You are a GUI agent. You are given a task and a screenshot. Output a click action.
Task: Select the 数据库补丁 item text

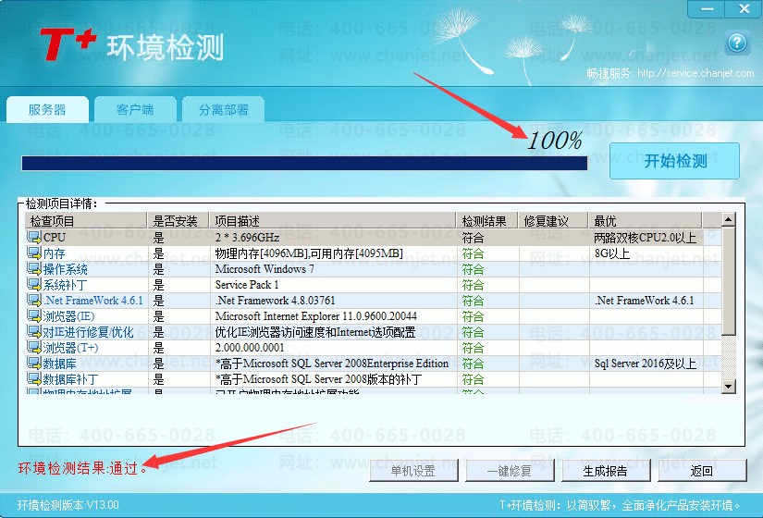[70, 379]
